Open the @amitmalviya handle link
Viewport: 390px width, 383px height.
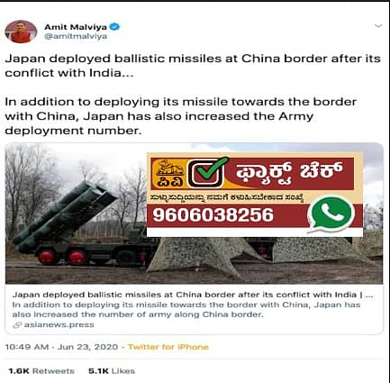(x=76, y=36)
